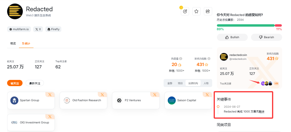Click the Redacted project logo
This screenshot has height=132, width=291.
[x=15, y=12]
